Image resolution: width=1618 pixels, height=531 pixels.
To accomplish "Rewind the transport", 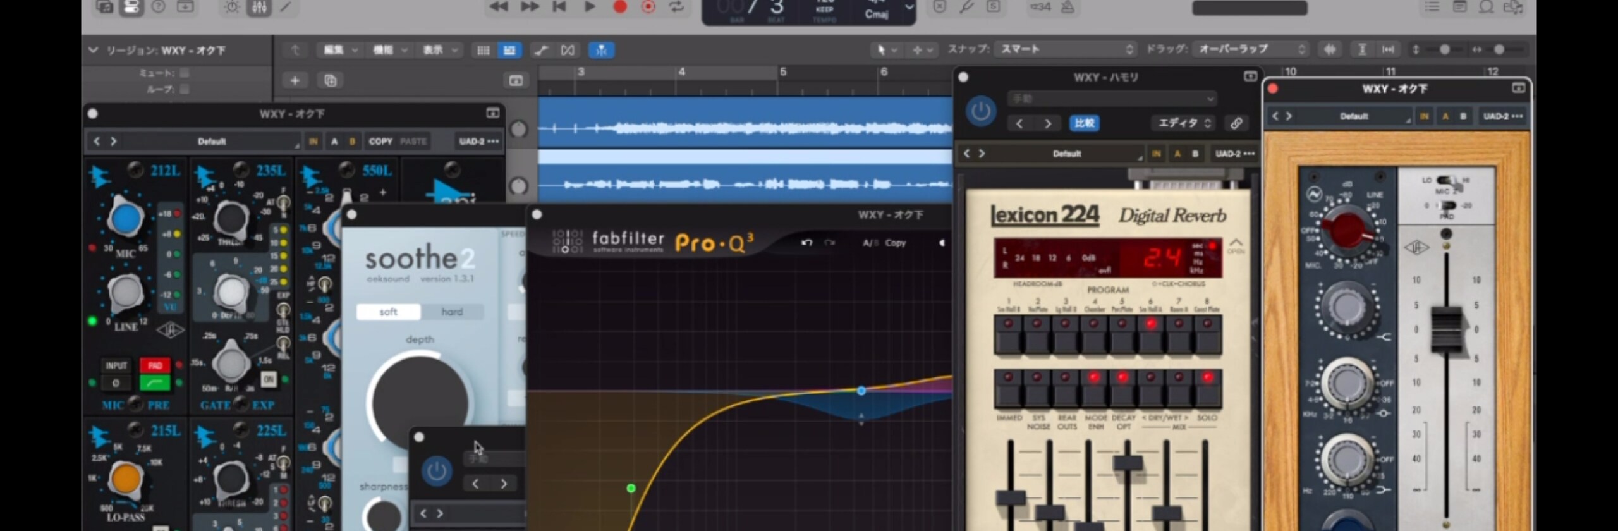I will click(499, 7).
